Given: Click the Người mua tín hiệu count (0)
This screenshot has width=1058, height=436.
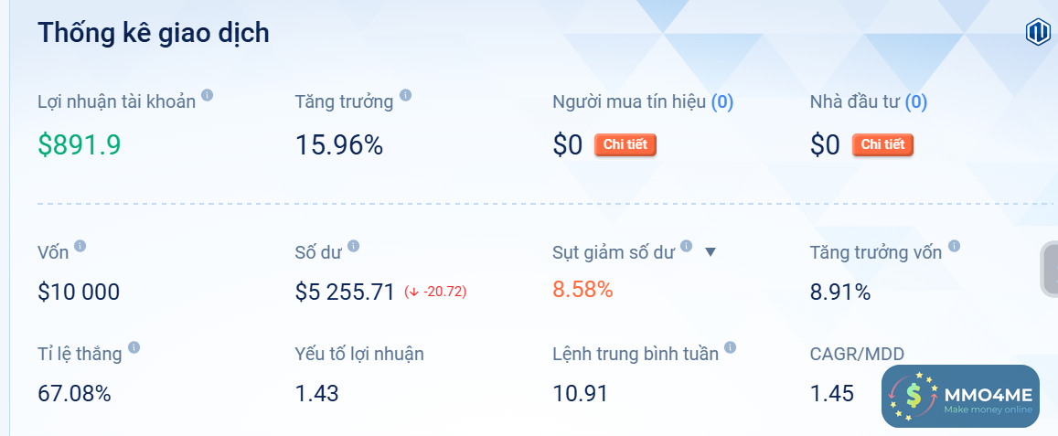Looking at the screenshot, I should tap(722, 102).
